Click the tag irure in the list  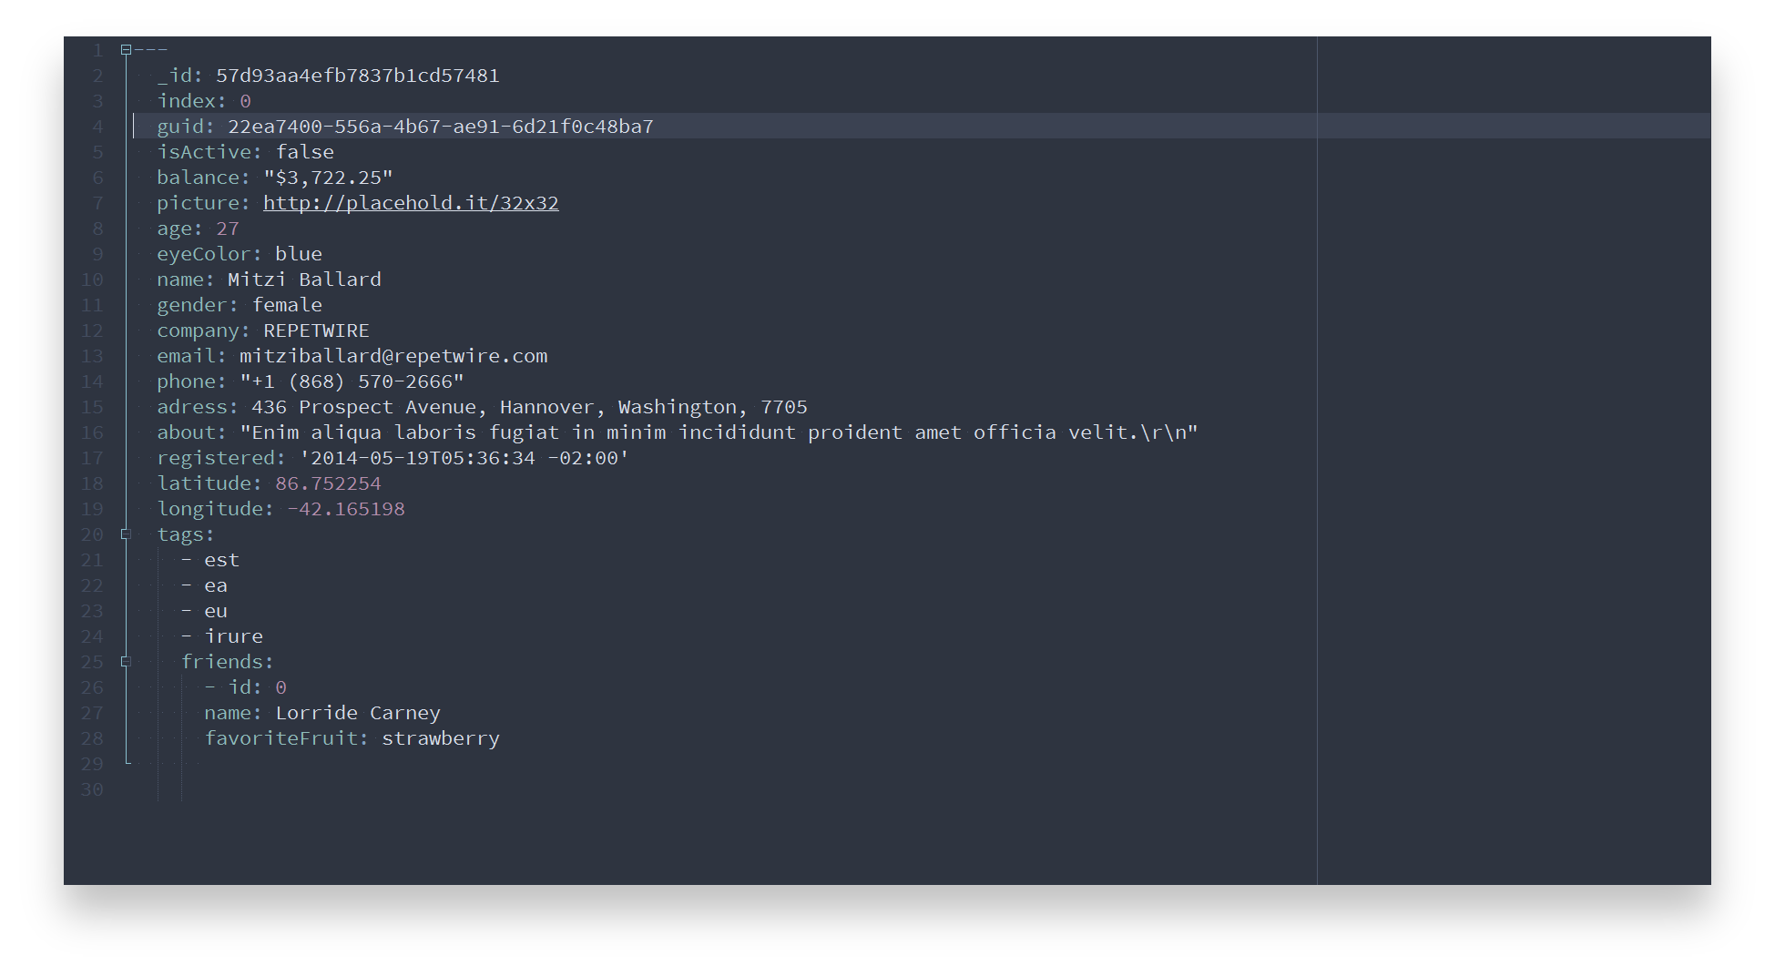click(234, 636)
